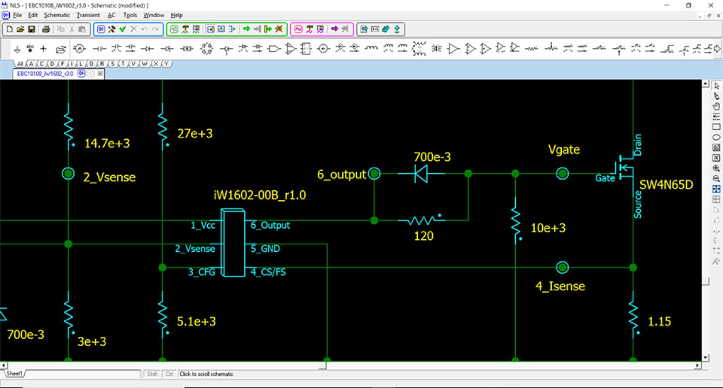Click the Save file icon
723x388 pixels.
tap(31, 29)
